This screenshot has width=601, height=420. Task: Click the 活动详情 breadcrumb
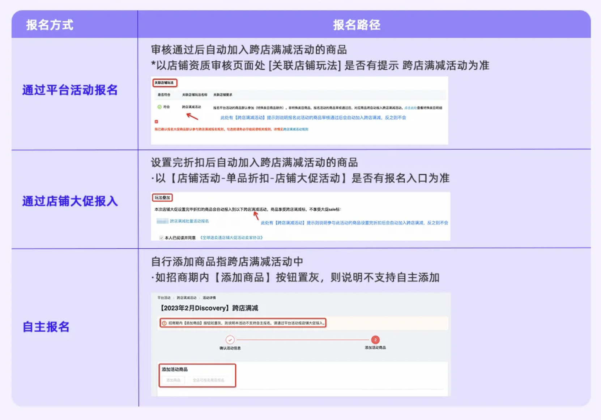coord(209,298)
